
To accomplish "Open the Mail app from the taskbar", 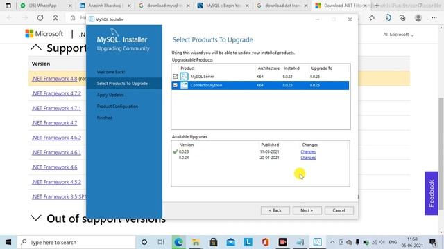I will pyautogui.click(x=231, y=242).
